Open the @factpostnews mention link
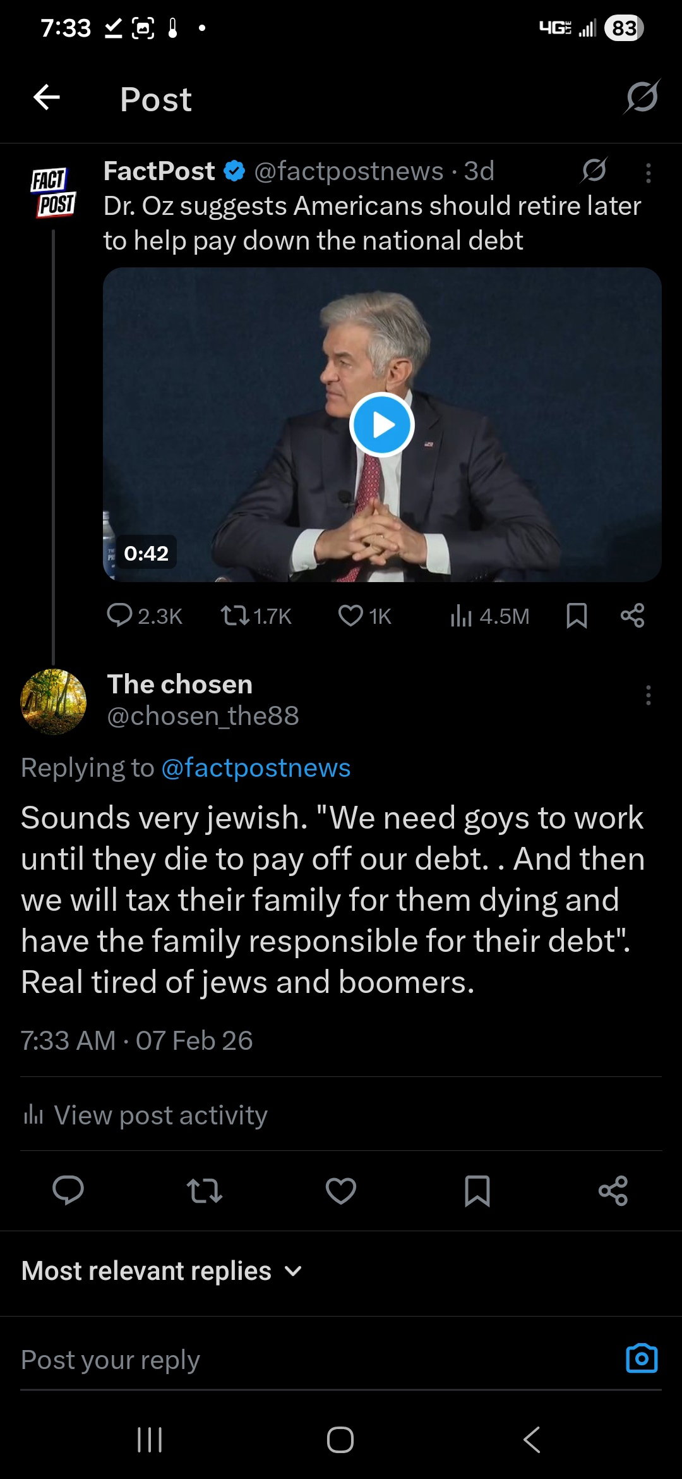Image resolution: width=682 pixels, height=1479 pixels. point(256,767)
